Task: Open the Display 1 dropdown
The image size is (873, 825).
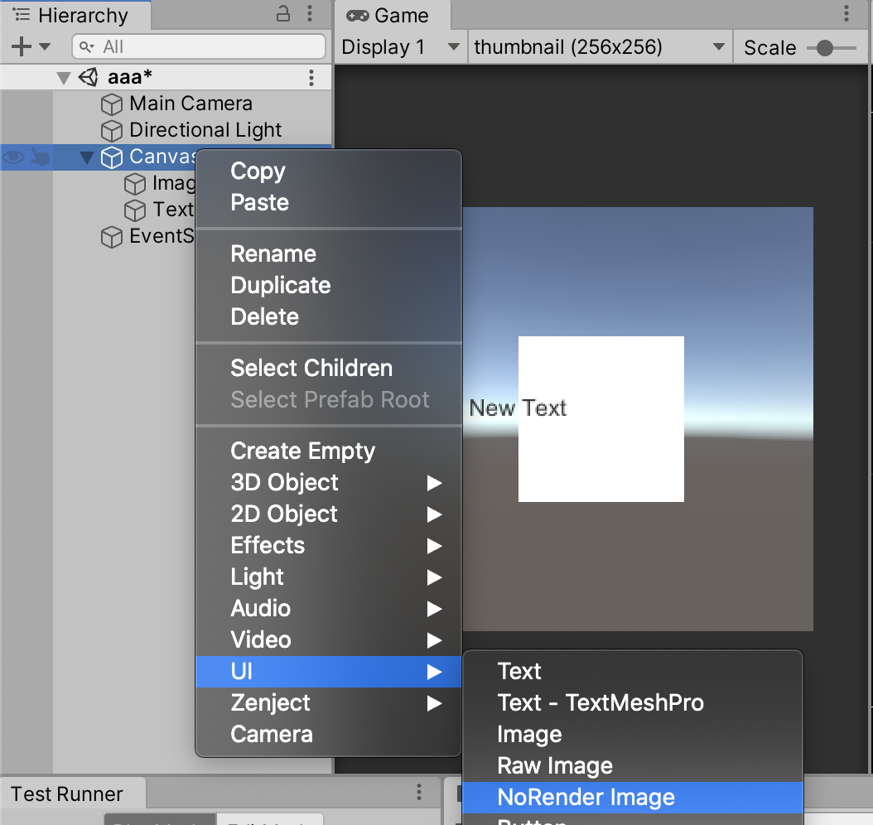Action: click(400, 47)
